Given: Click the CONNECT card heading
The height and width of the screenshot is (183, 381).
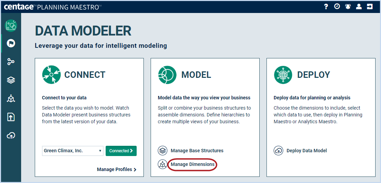Looking at the screenshot, I should point(85,75).
